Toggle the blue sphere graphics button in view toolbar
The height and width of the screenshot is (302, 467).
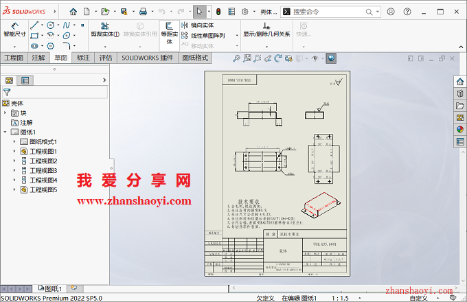coord(331,58)
